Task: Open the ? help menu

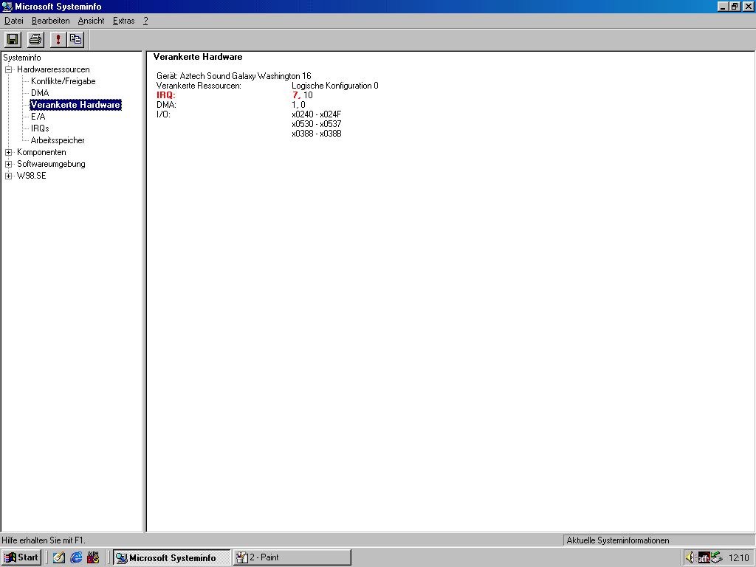Action: 145,21
